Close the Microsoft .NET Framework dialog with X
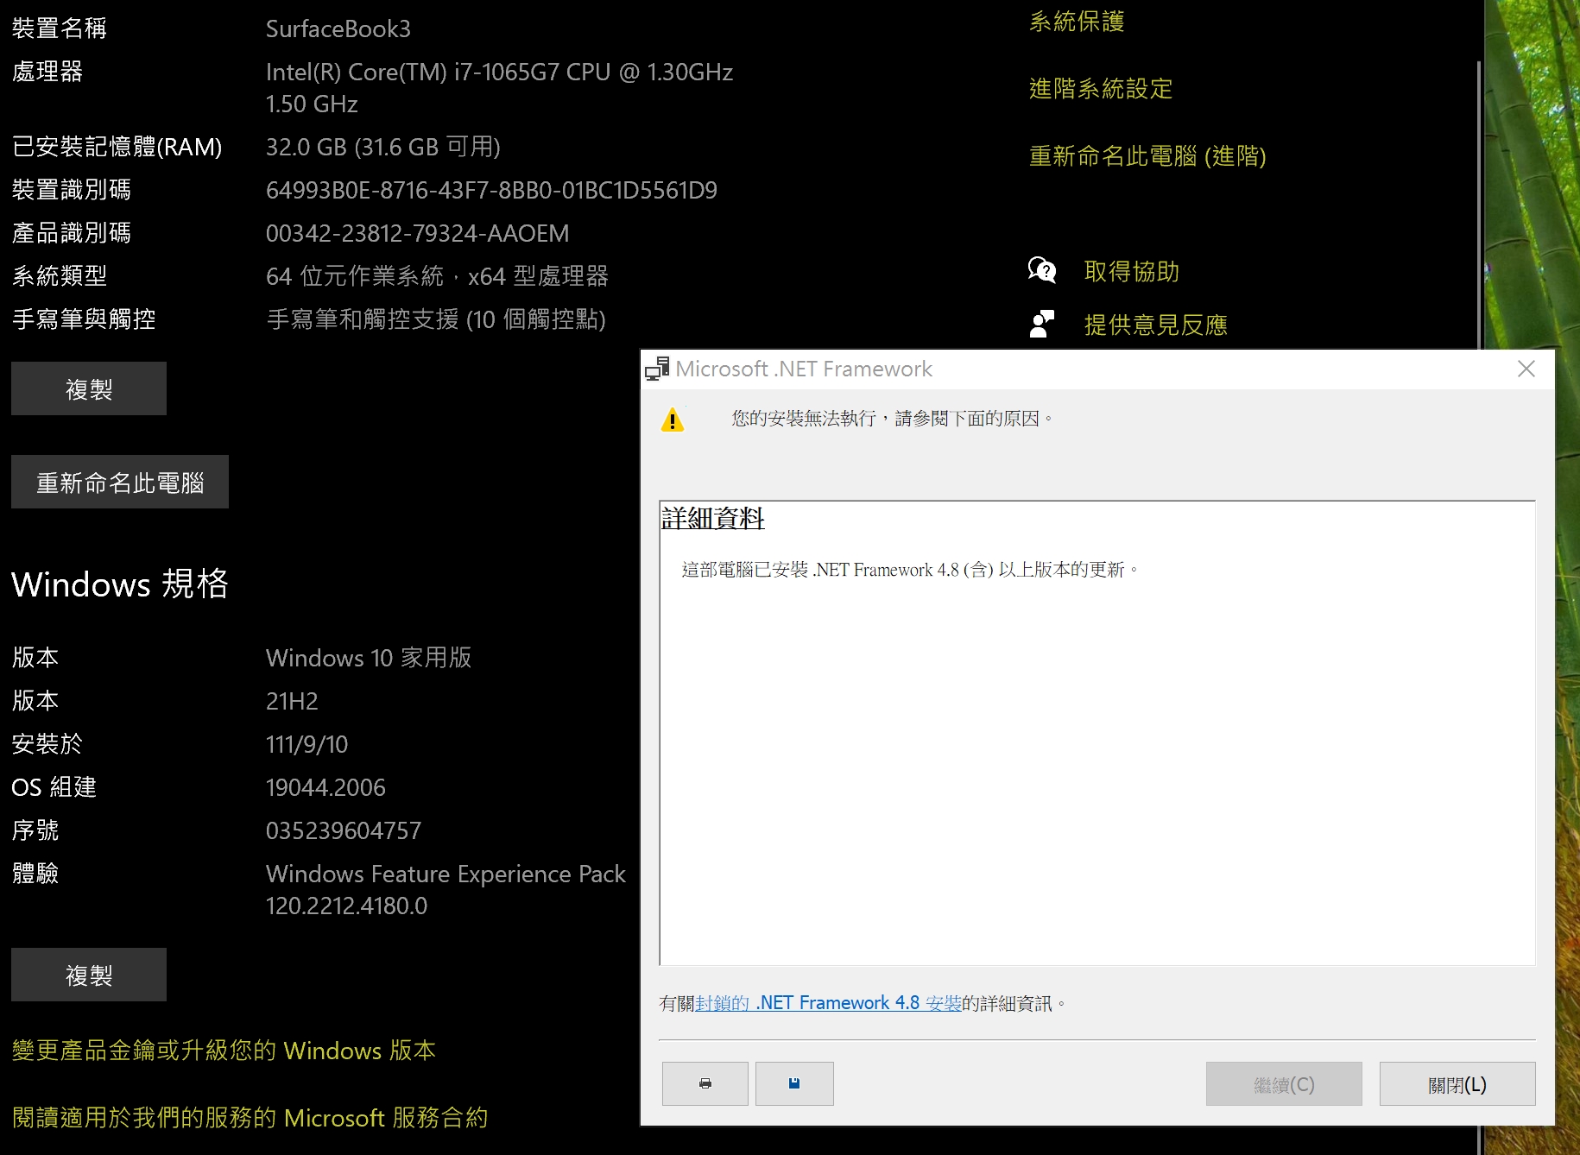 tap(1526, 369)
